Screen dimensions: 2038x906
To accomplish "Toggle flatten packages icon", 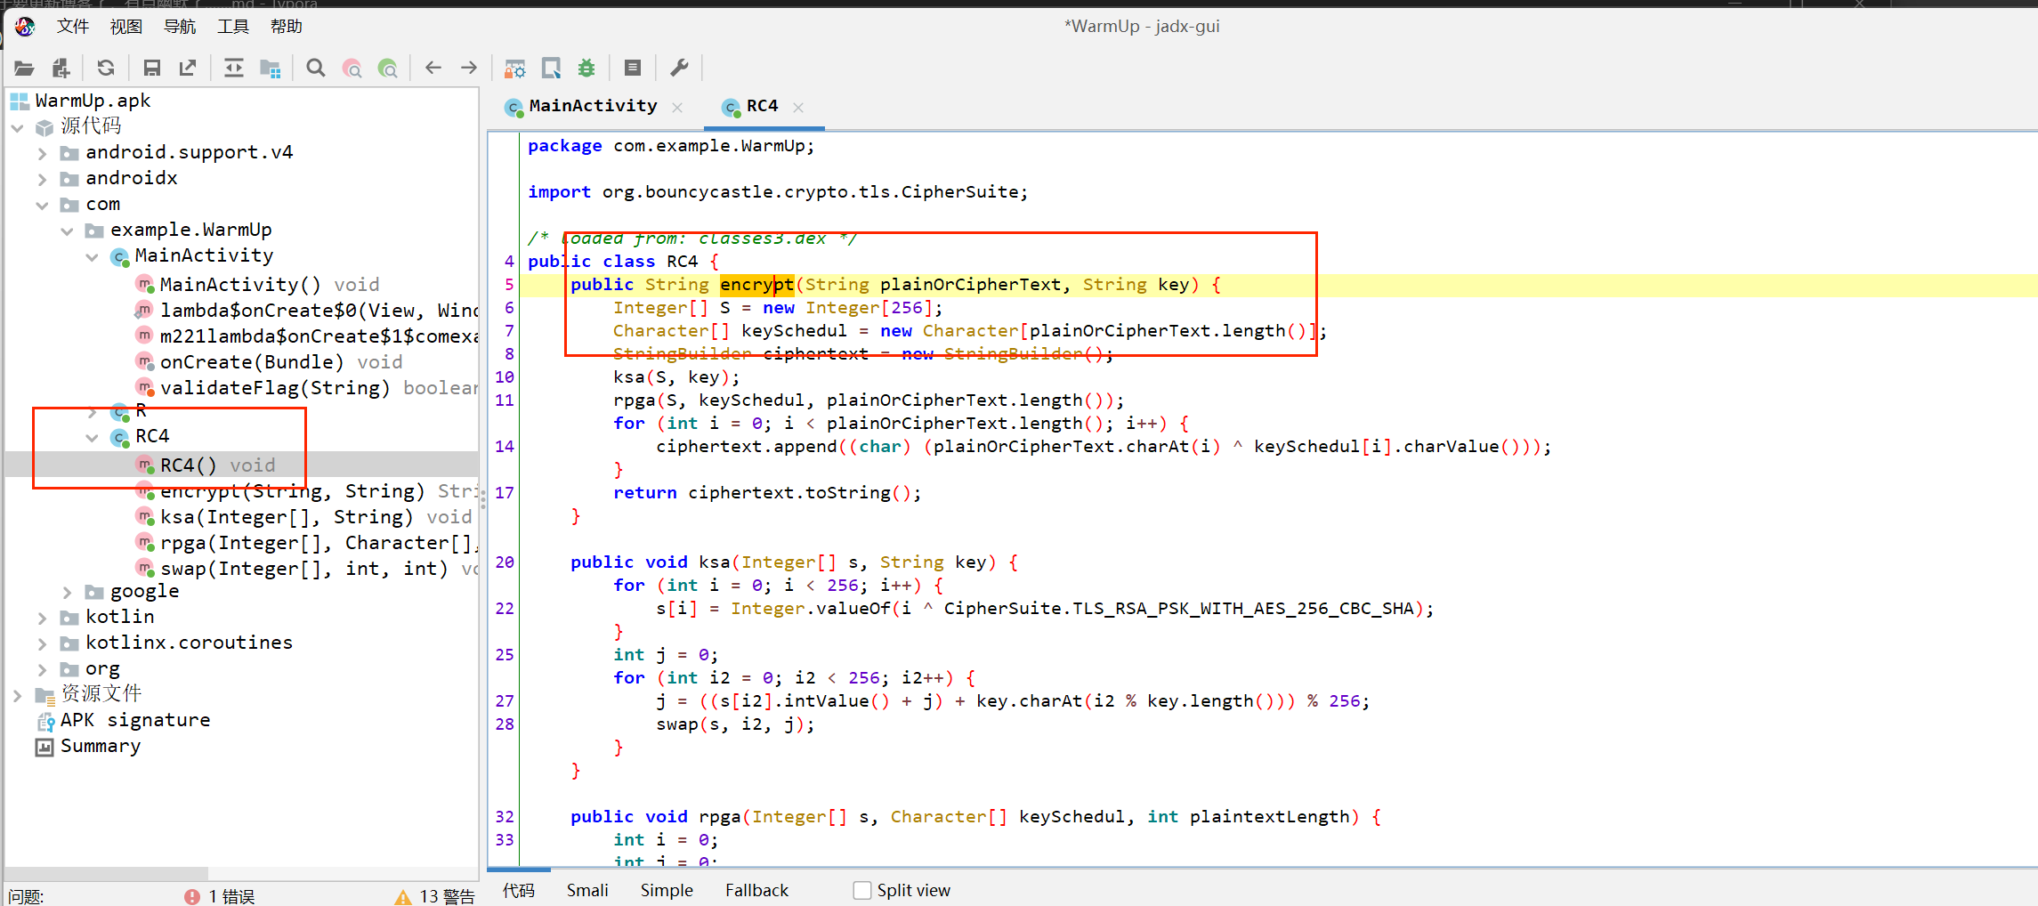I will (271, 68).
